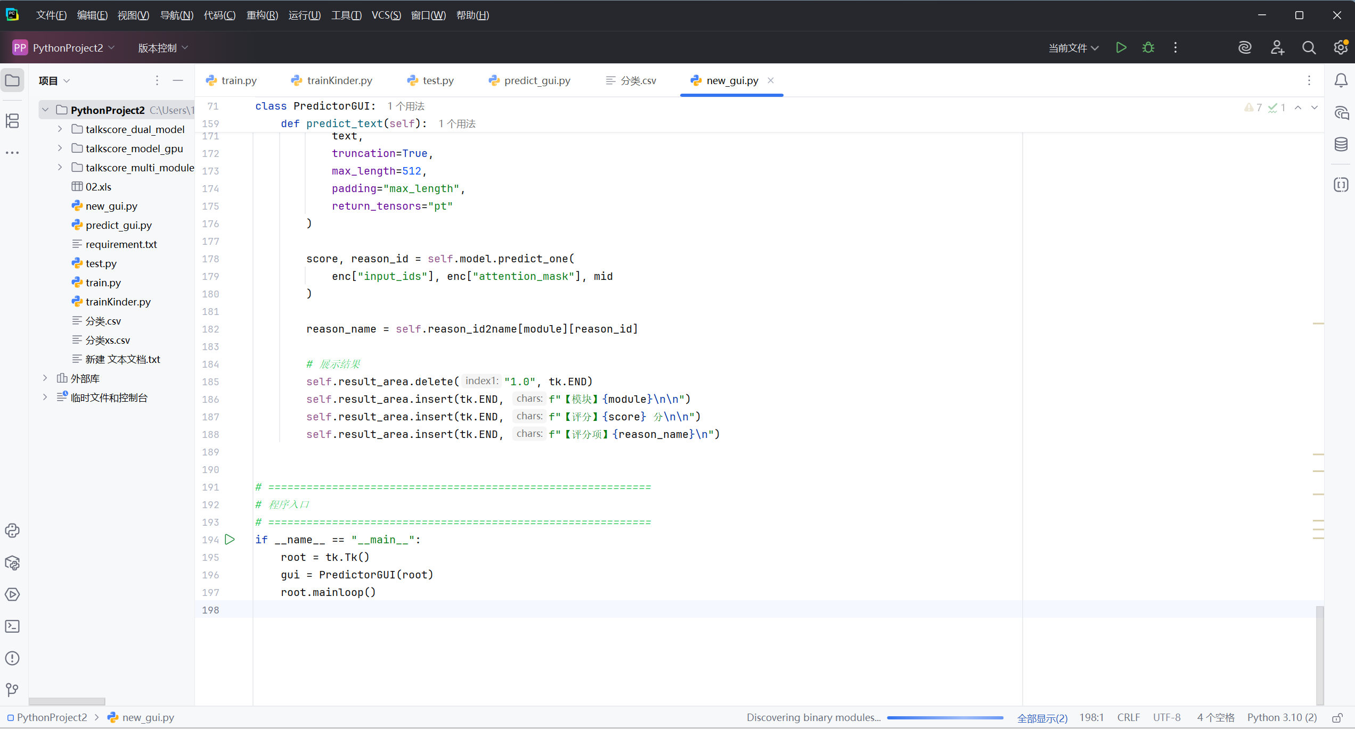Click the Debug bug icon

pos(1148,48)
